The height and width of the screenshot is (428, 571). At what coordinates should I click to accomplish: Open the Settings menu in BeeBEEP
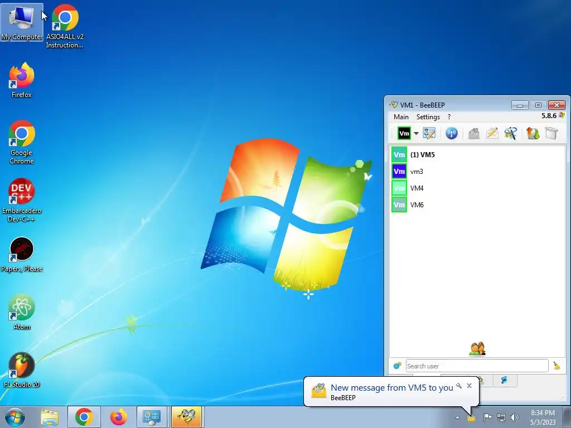click(428, 117)
